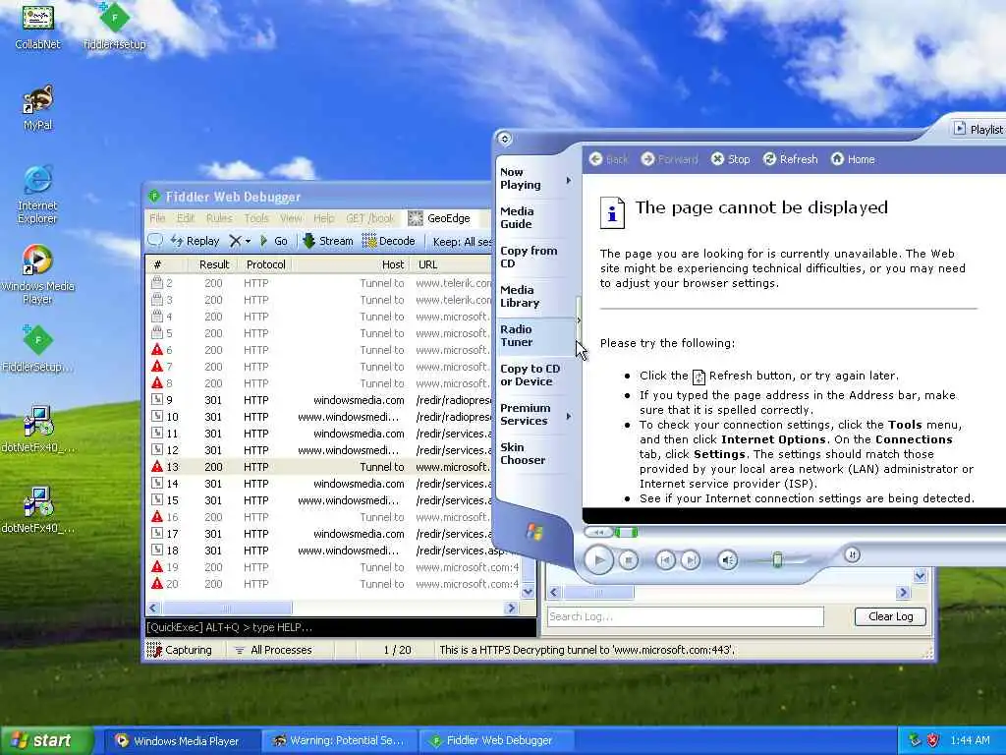This screenshot has width=1006, height=755.
Task: Click the Search Log input field
Action: (685, 616)
